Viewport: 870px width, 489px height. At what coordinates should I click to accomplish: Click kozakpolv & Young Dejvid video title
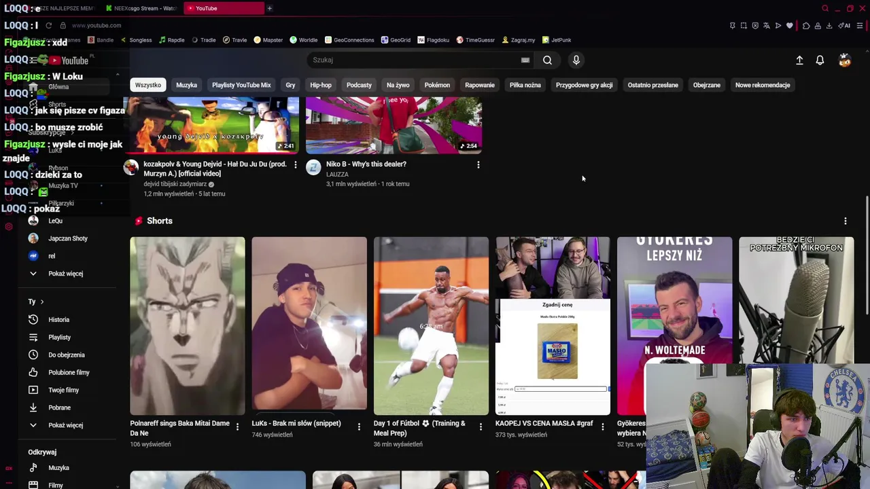tap(215, 168)
